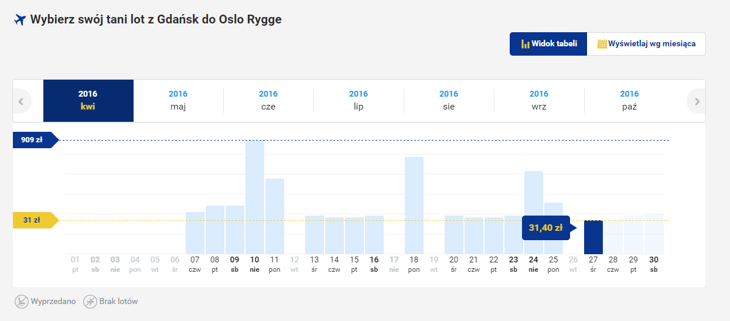Screen dimensions: 730x321
Task: Select the 2016 maj month tab
Action: [x=178, y=101]
